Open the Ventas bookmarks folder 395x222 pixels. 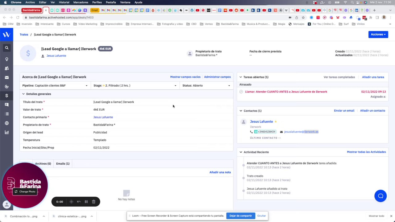(x=206, y=24)
